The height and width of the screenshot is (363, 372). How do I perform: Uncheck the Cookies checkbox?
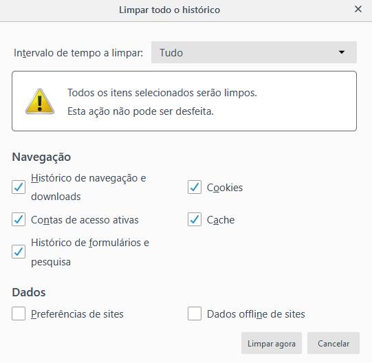tap(195, 187)
